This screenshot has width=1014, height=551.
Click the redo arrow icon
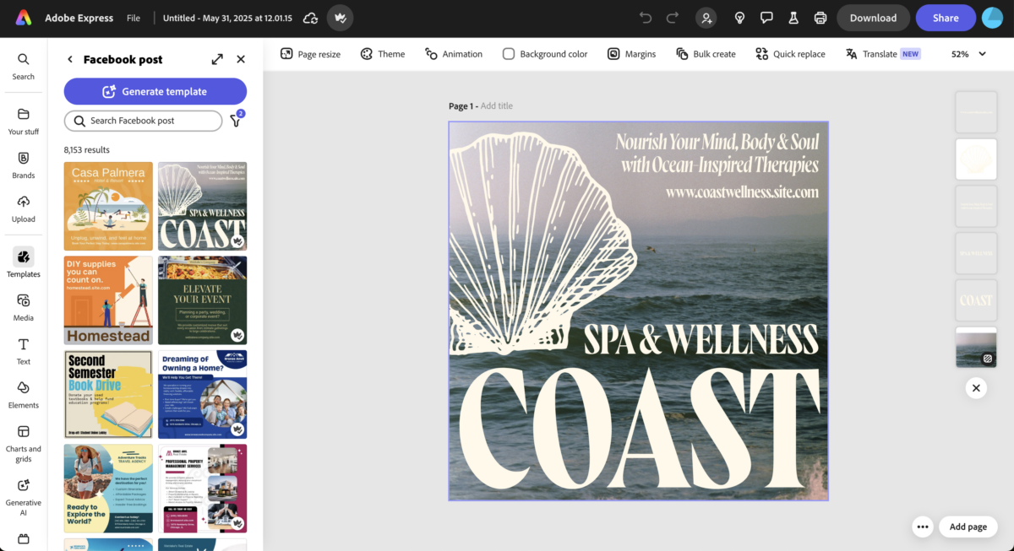pyautogui.click(x=673, y=18)
